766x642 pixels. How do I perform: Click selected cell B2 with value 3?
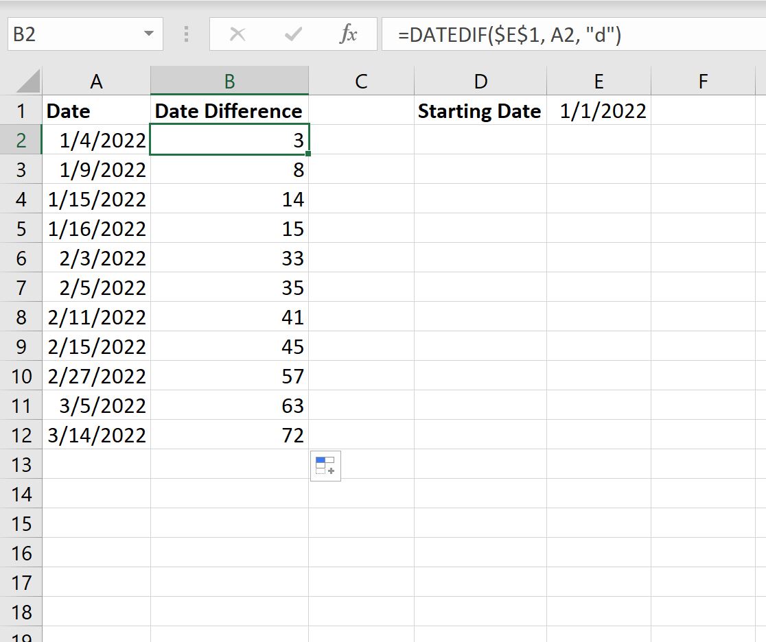(230, 140)
